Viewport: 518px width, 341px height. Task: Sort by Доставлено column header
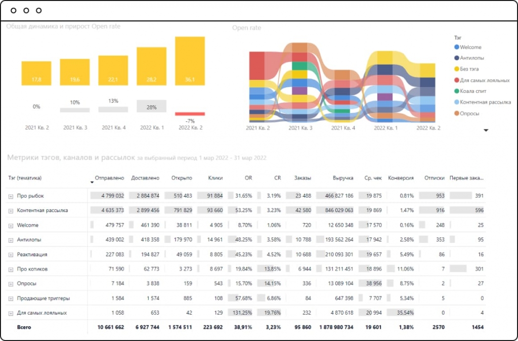145,178
